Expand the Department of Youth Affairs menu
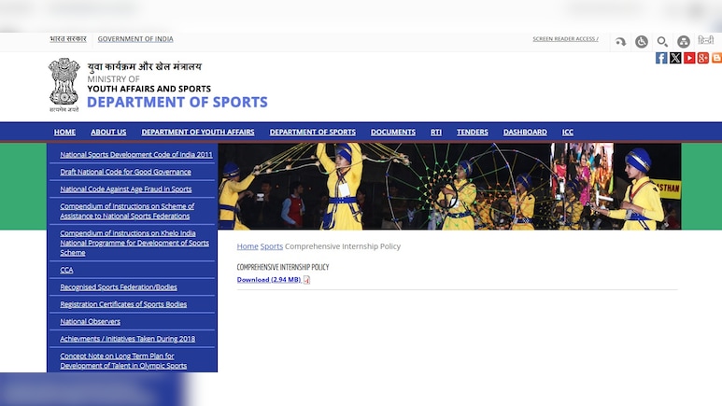 coord(198,133)
